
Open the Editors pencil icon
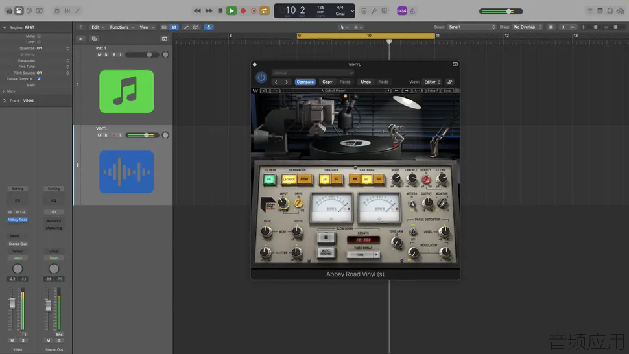[77, 11]
